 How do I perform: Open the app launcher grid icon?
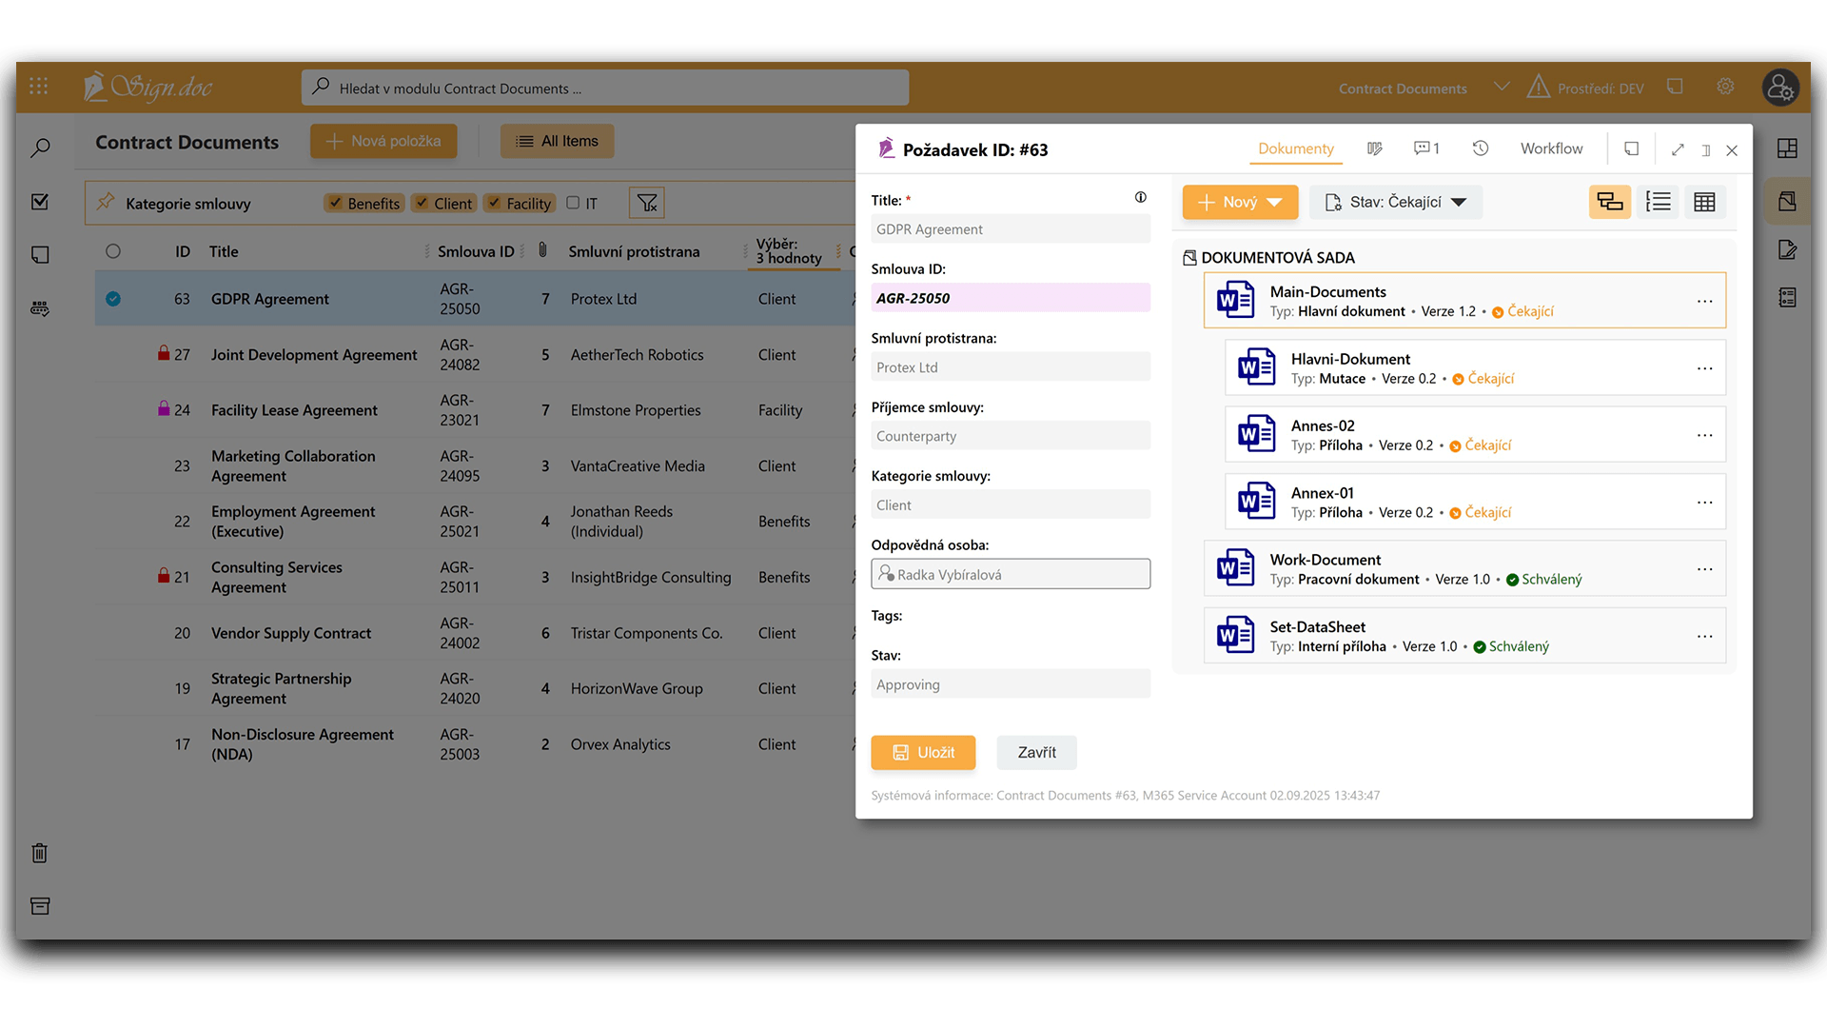coord(38,87)
